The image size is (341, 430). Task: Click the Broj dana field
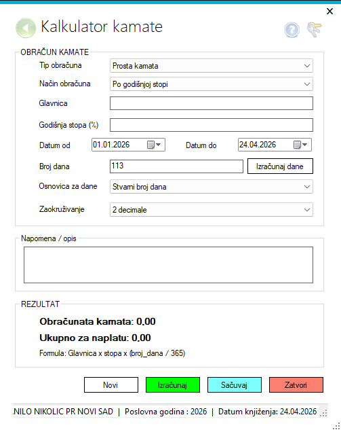tap(176, 166)
